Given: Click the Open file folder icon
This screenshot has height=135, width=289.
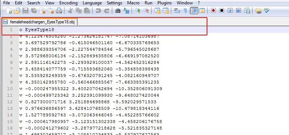Looking at the screenshot, I should pyautogui.click(x=17, y=11).
